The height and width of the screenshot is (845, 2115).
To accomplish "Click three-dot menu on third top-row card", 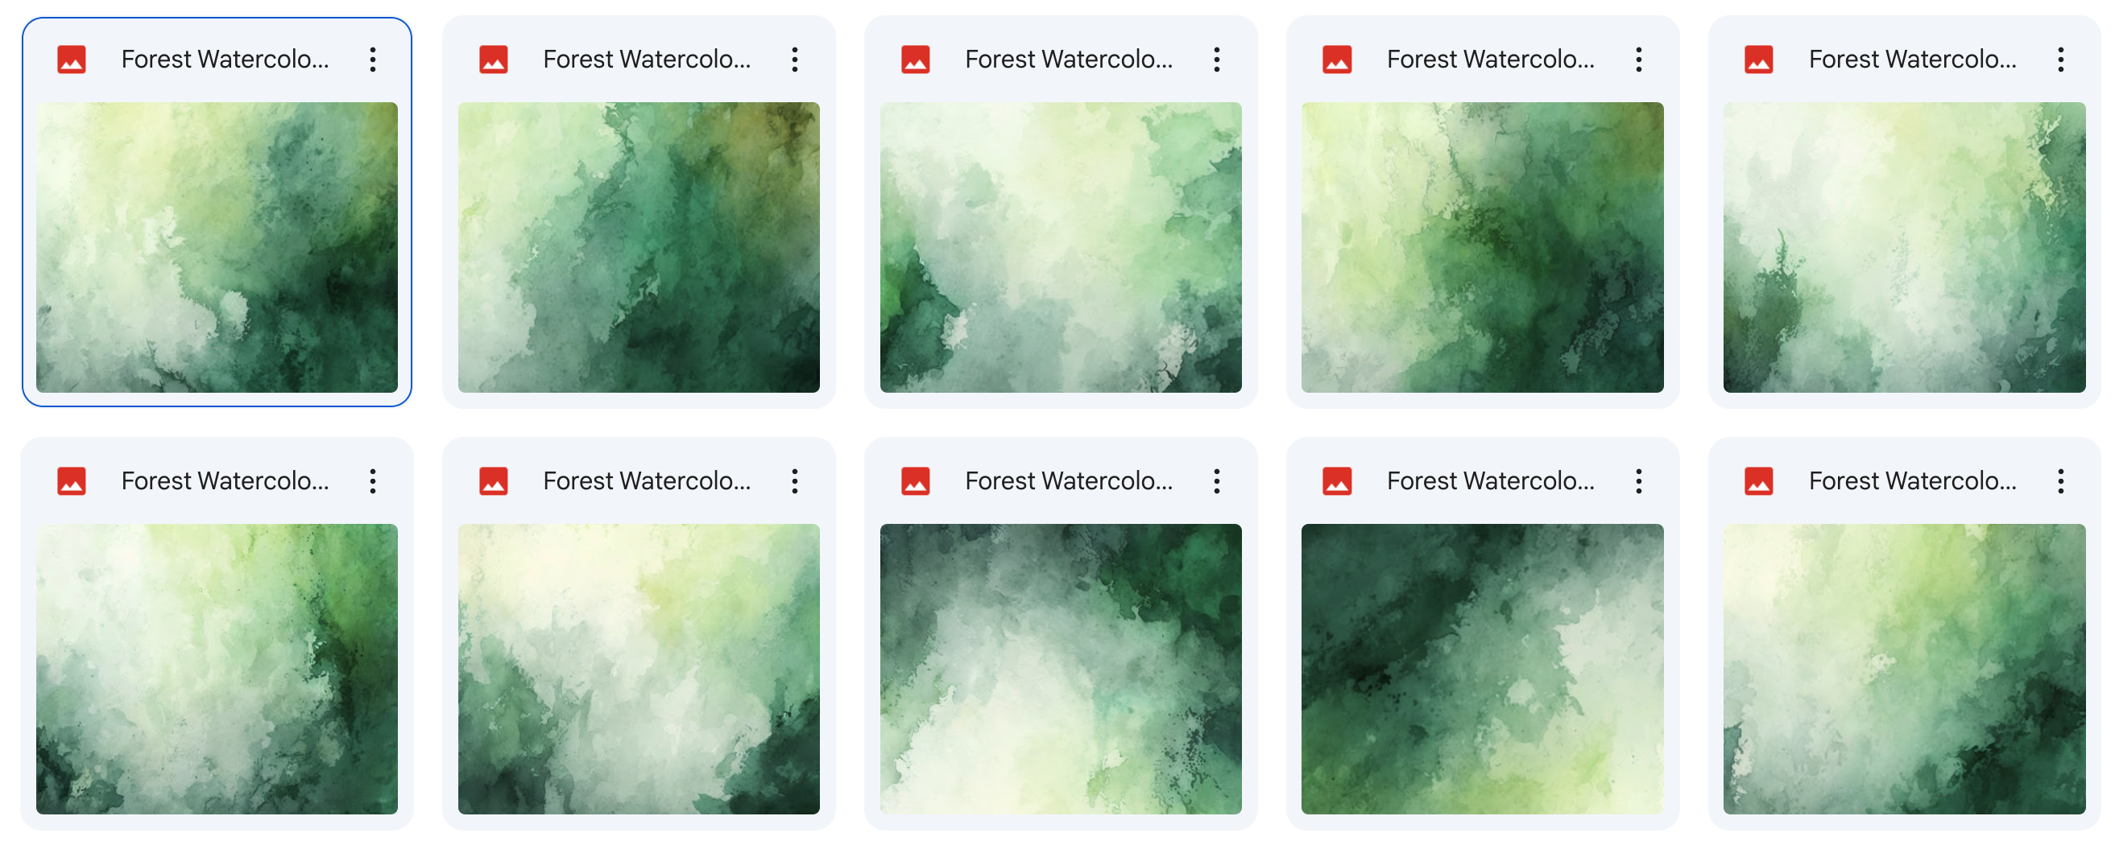I will tap(1217, 59).
